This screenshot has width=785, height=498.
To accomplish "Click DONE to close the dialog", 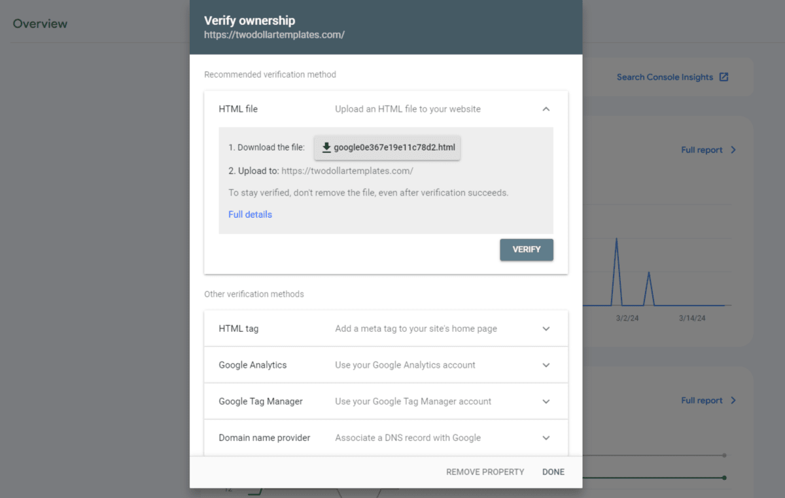I will click(553, 471).
